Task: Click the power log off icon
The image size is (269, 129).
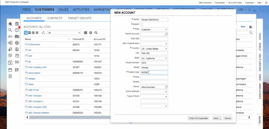Action: point(266,3)
